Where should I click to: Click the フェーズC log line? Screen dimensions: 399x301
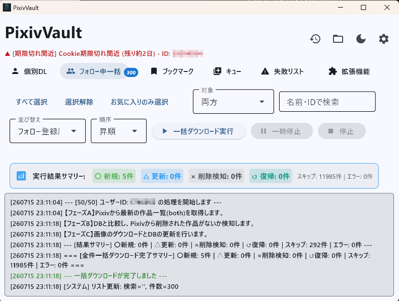tap(110, 234)
